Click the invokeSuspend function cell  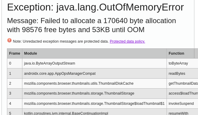pyautogui.click(x=182, y=104)
